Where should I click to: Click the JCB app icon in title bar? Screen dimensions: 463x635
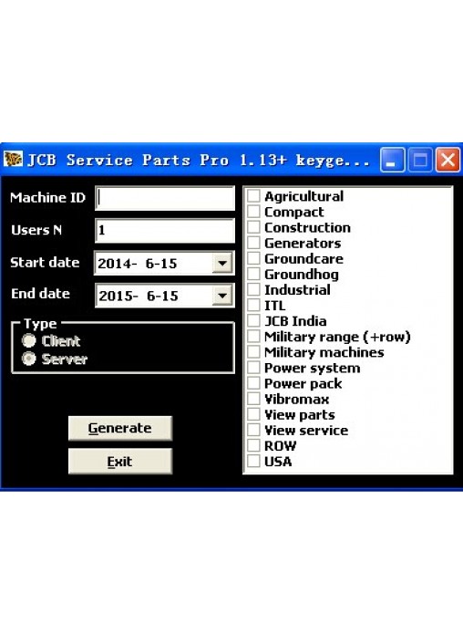click(x=13, y=159)
